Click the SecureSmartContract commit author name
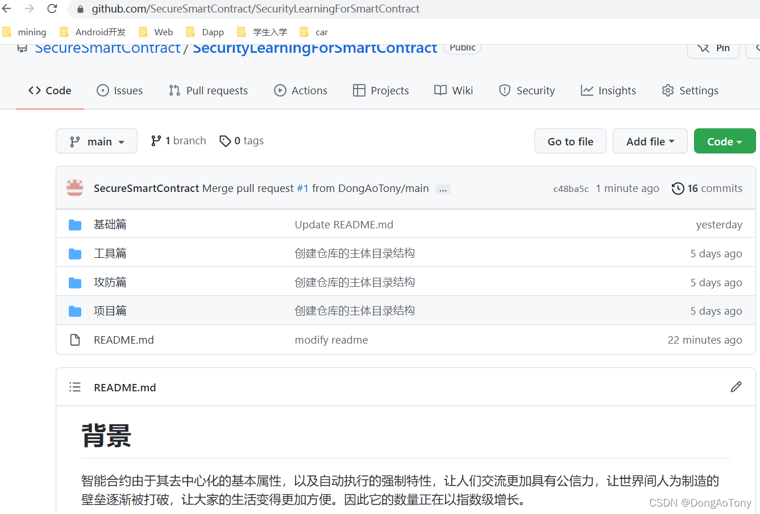This screenshot has width=760, height=514. (147, 188)
